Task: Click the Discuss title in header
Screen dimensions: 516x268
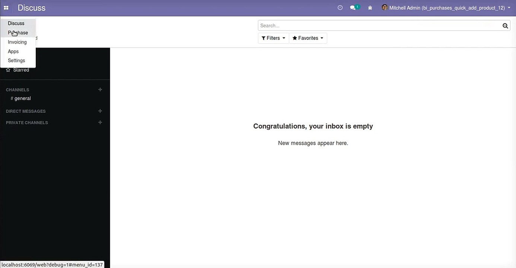Action: (32, 8)
